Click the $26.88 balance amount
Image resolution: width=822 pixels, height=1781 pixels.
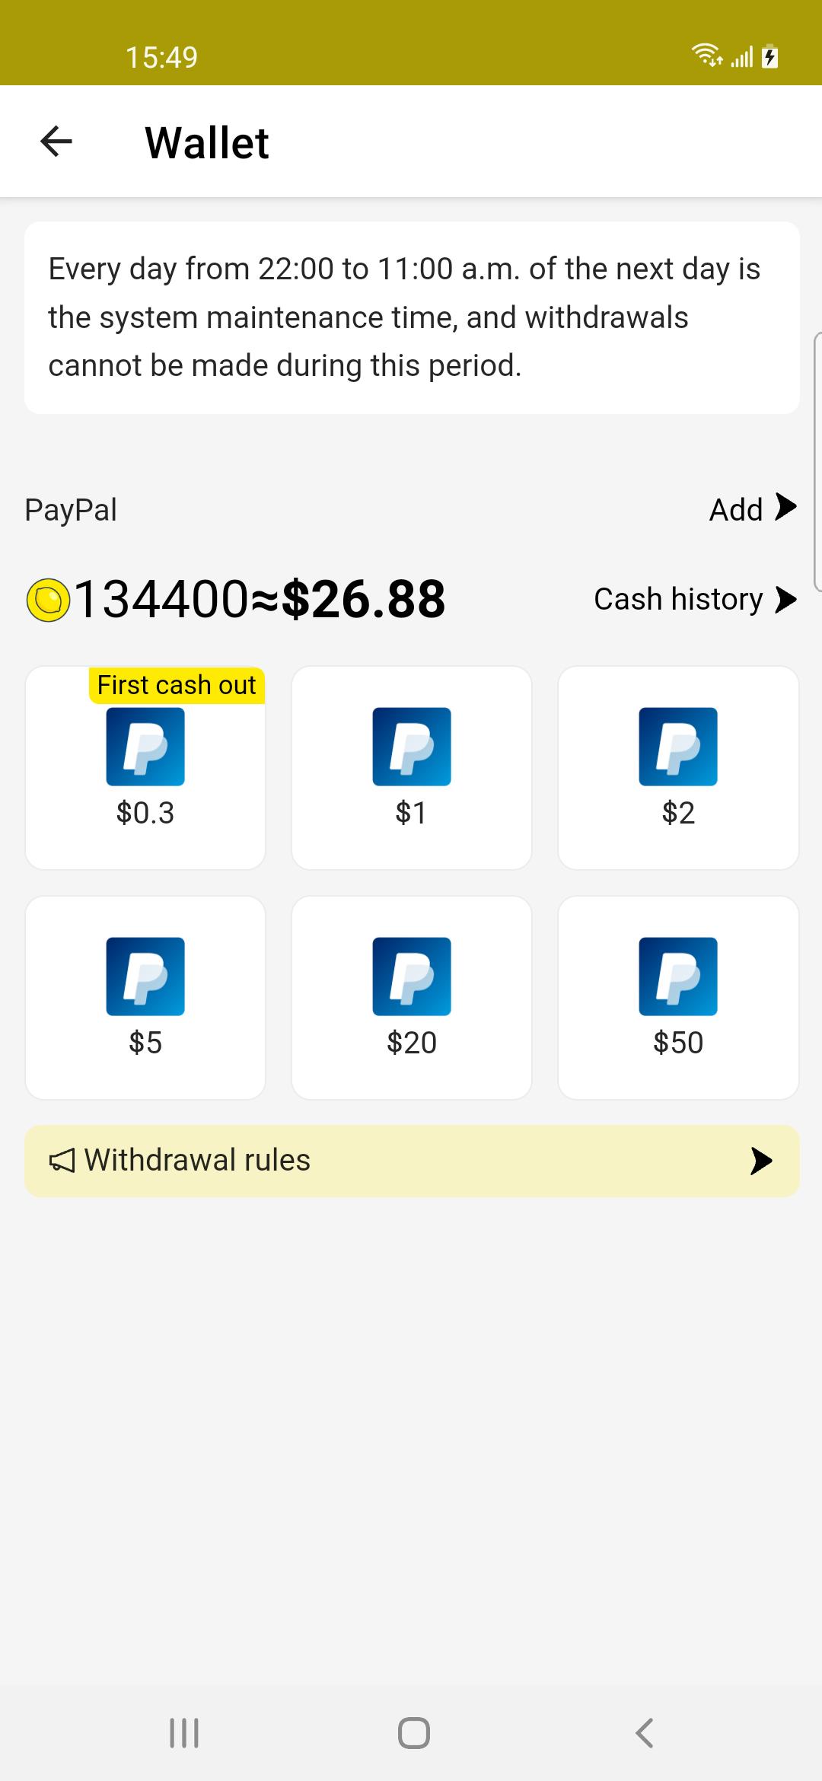click(x=363, y=600)
